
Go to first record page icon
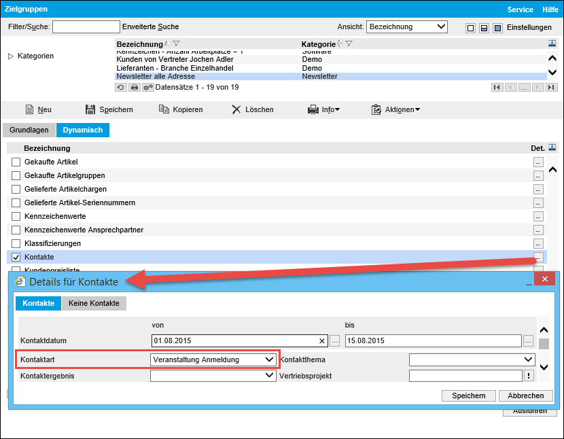[x=497, y=88]
